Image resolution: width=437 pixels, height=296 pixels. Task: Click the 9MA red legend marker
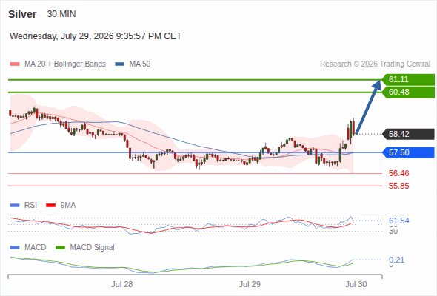click(x=50, y=206)
